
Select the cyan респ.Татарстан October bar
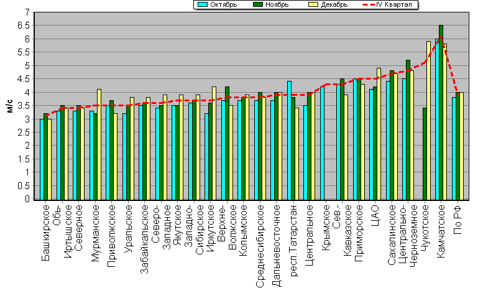click(289, 141)
